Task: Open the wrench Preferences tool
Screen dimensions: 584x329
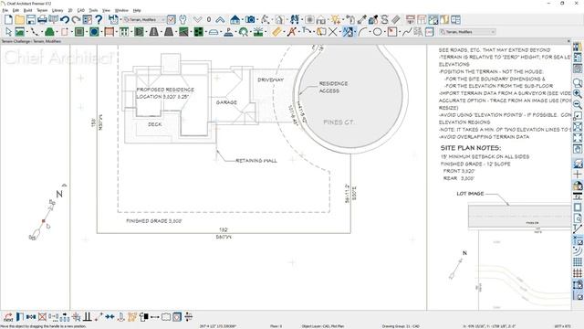Action: 182,19
